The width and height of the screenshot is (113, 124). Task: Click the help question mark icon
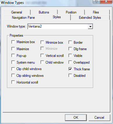click(x=96, y=1)
